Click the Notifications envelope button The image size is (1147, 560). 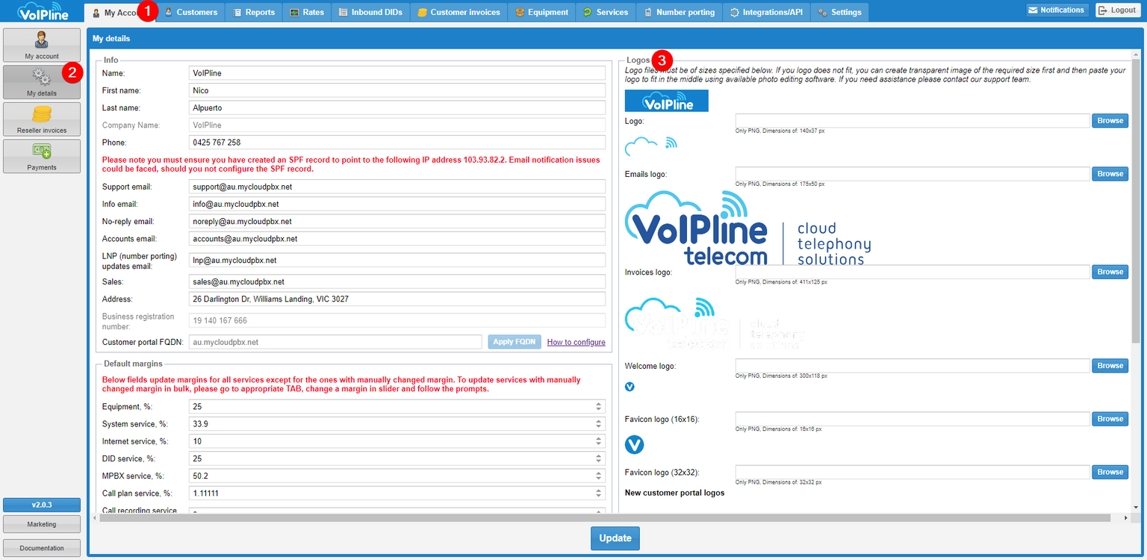click(1057, 10)
